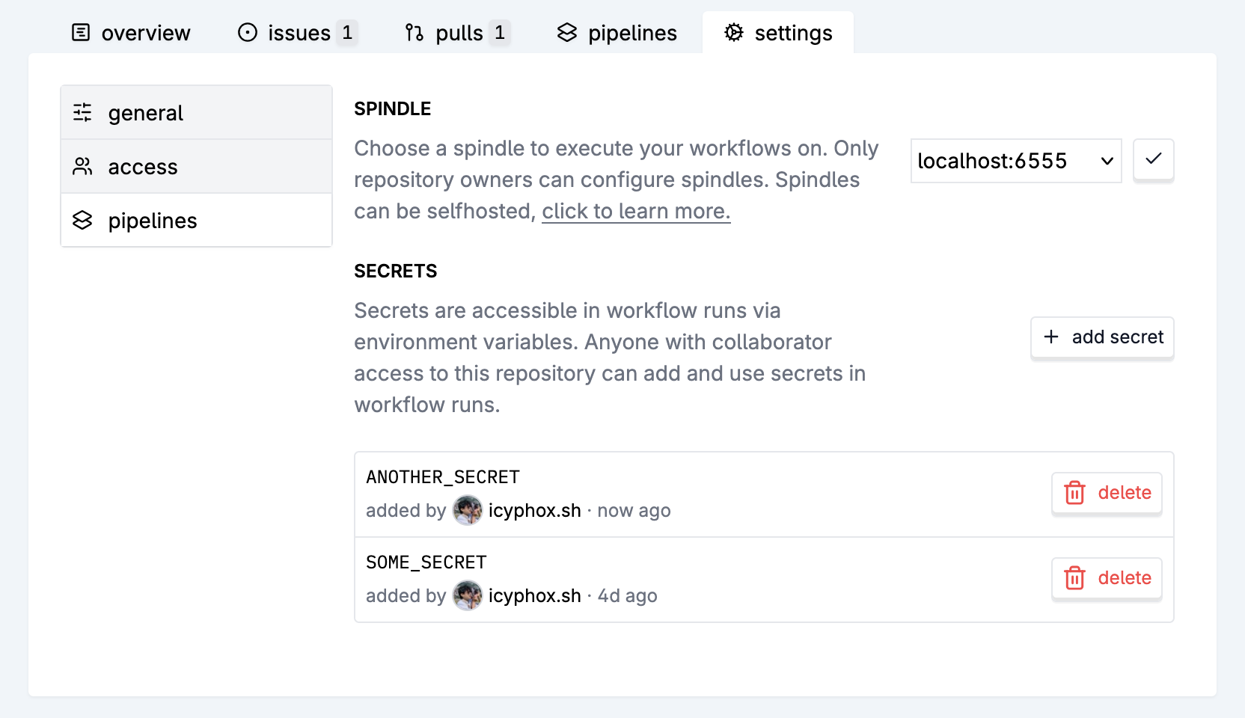This screenshot has height=718, width=1245.
Task: Click icyphox.sh avatar on ANOTHER_SECRET
Action: (x=468, y=511)
